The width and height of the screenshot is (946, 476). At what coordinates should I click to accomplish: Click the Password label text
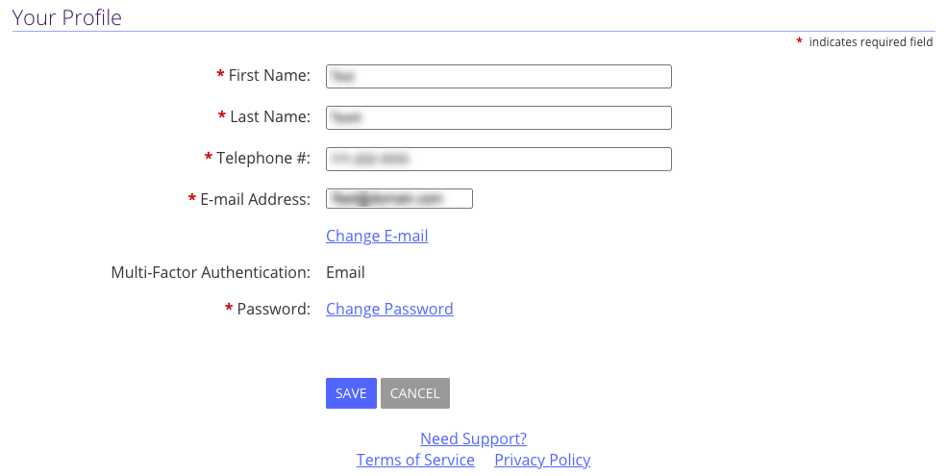(273, 309)
